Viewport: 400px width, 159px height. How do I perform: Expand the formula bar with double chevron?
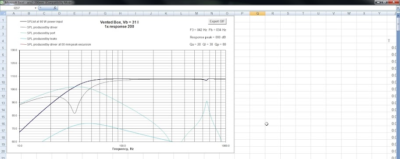coord(398,8)
